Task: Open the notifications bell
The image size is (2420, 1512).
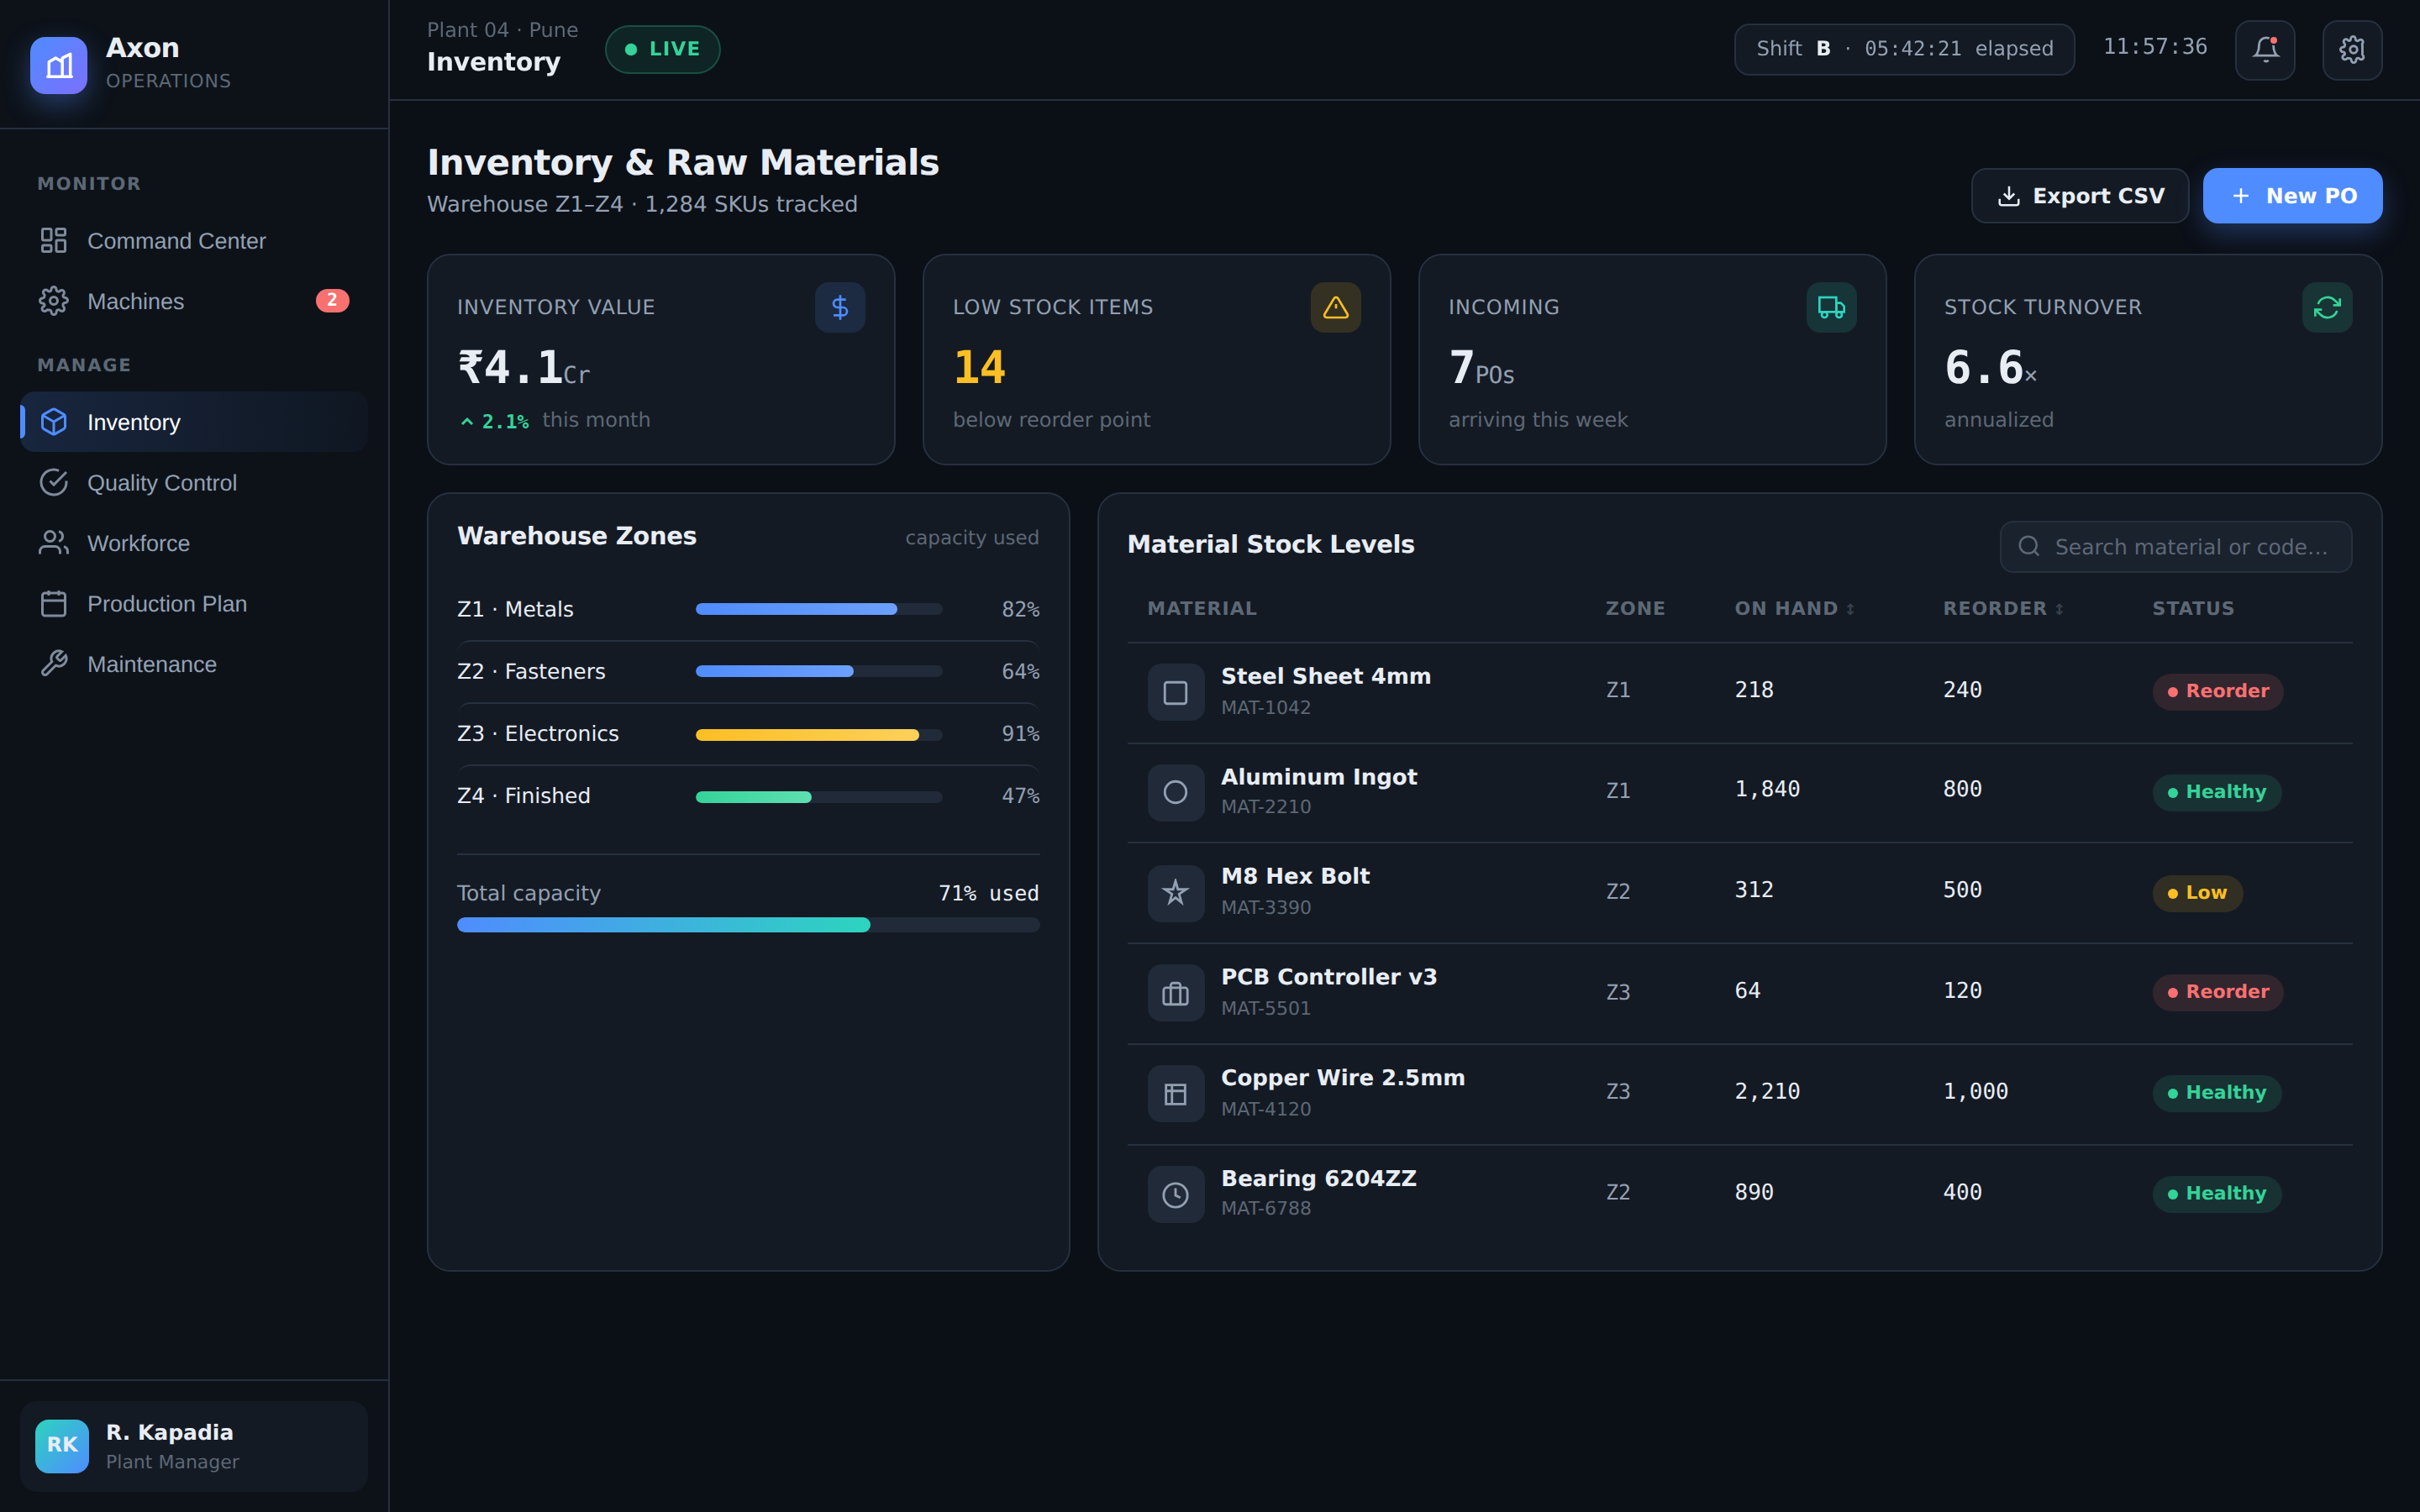Action: 2265,49
